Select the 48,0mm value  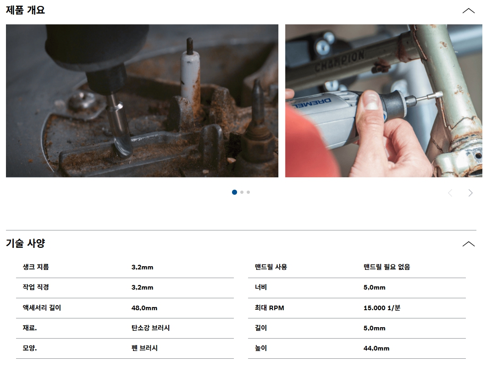click(144, 308)
